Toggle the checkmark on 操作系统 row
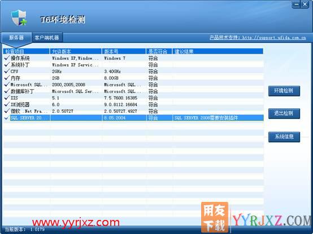Image resolution: width=313 pixels, height=234 pixels. point(7,58)
